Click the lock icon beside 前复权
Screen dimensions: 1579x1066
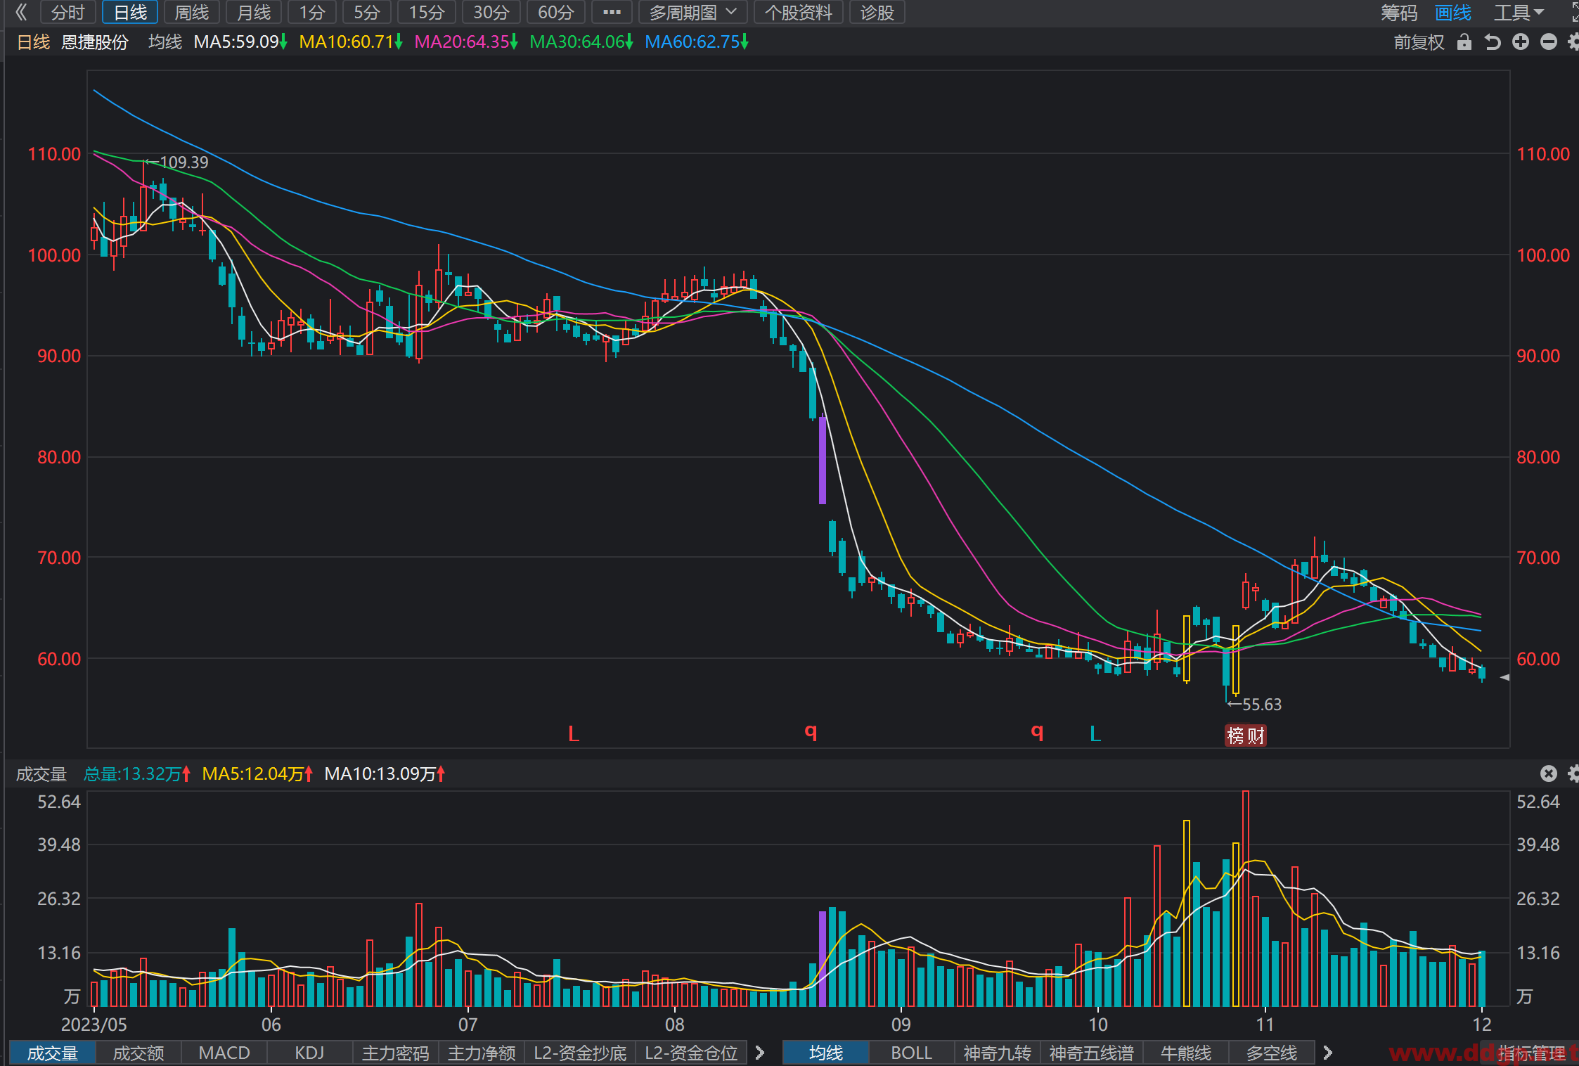pos(1464,42)
